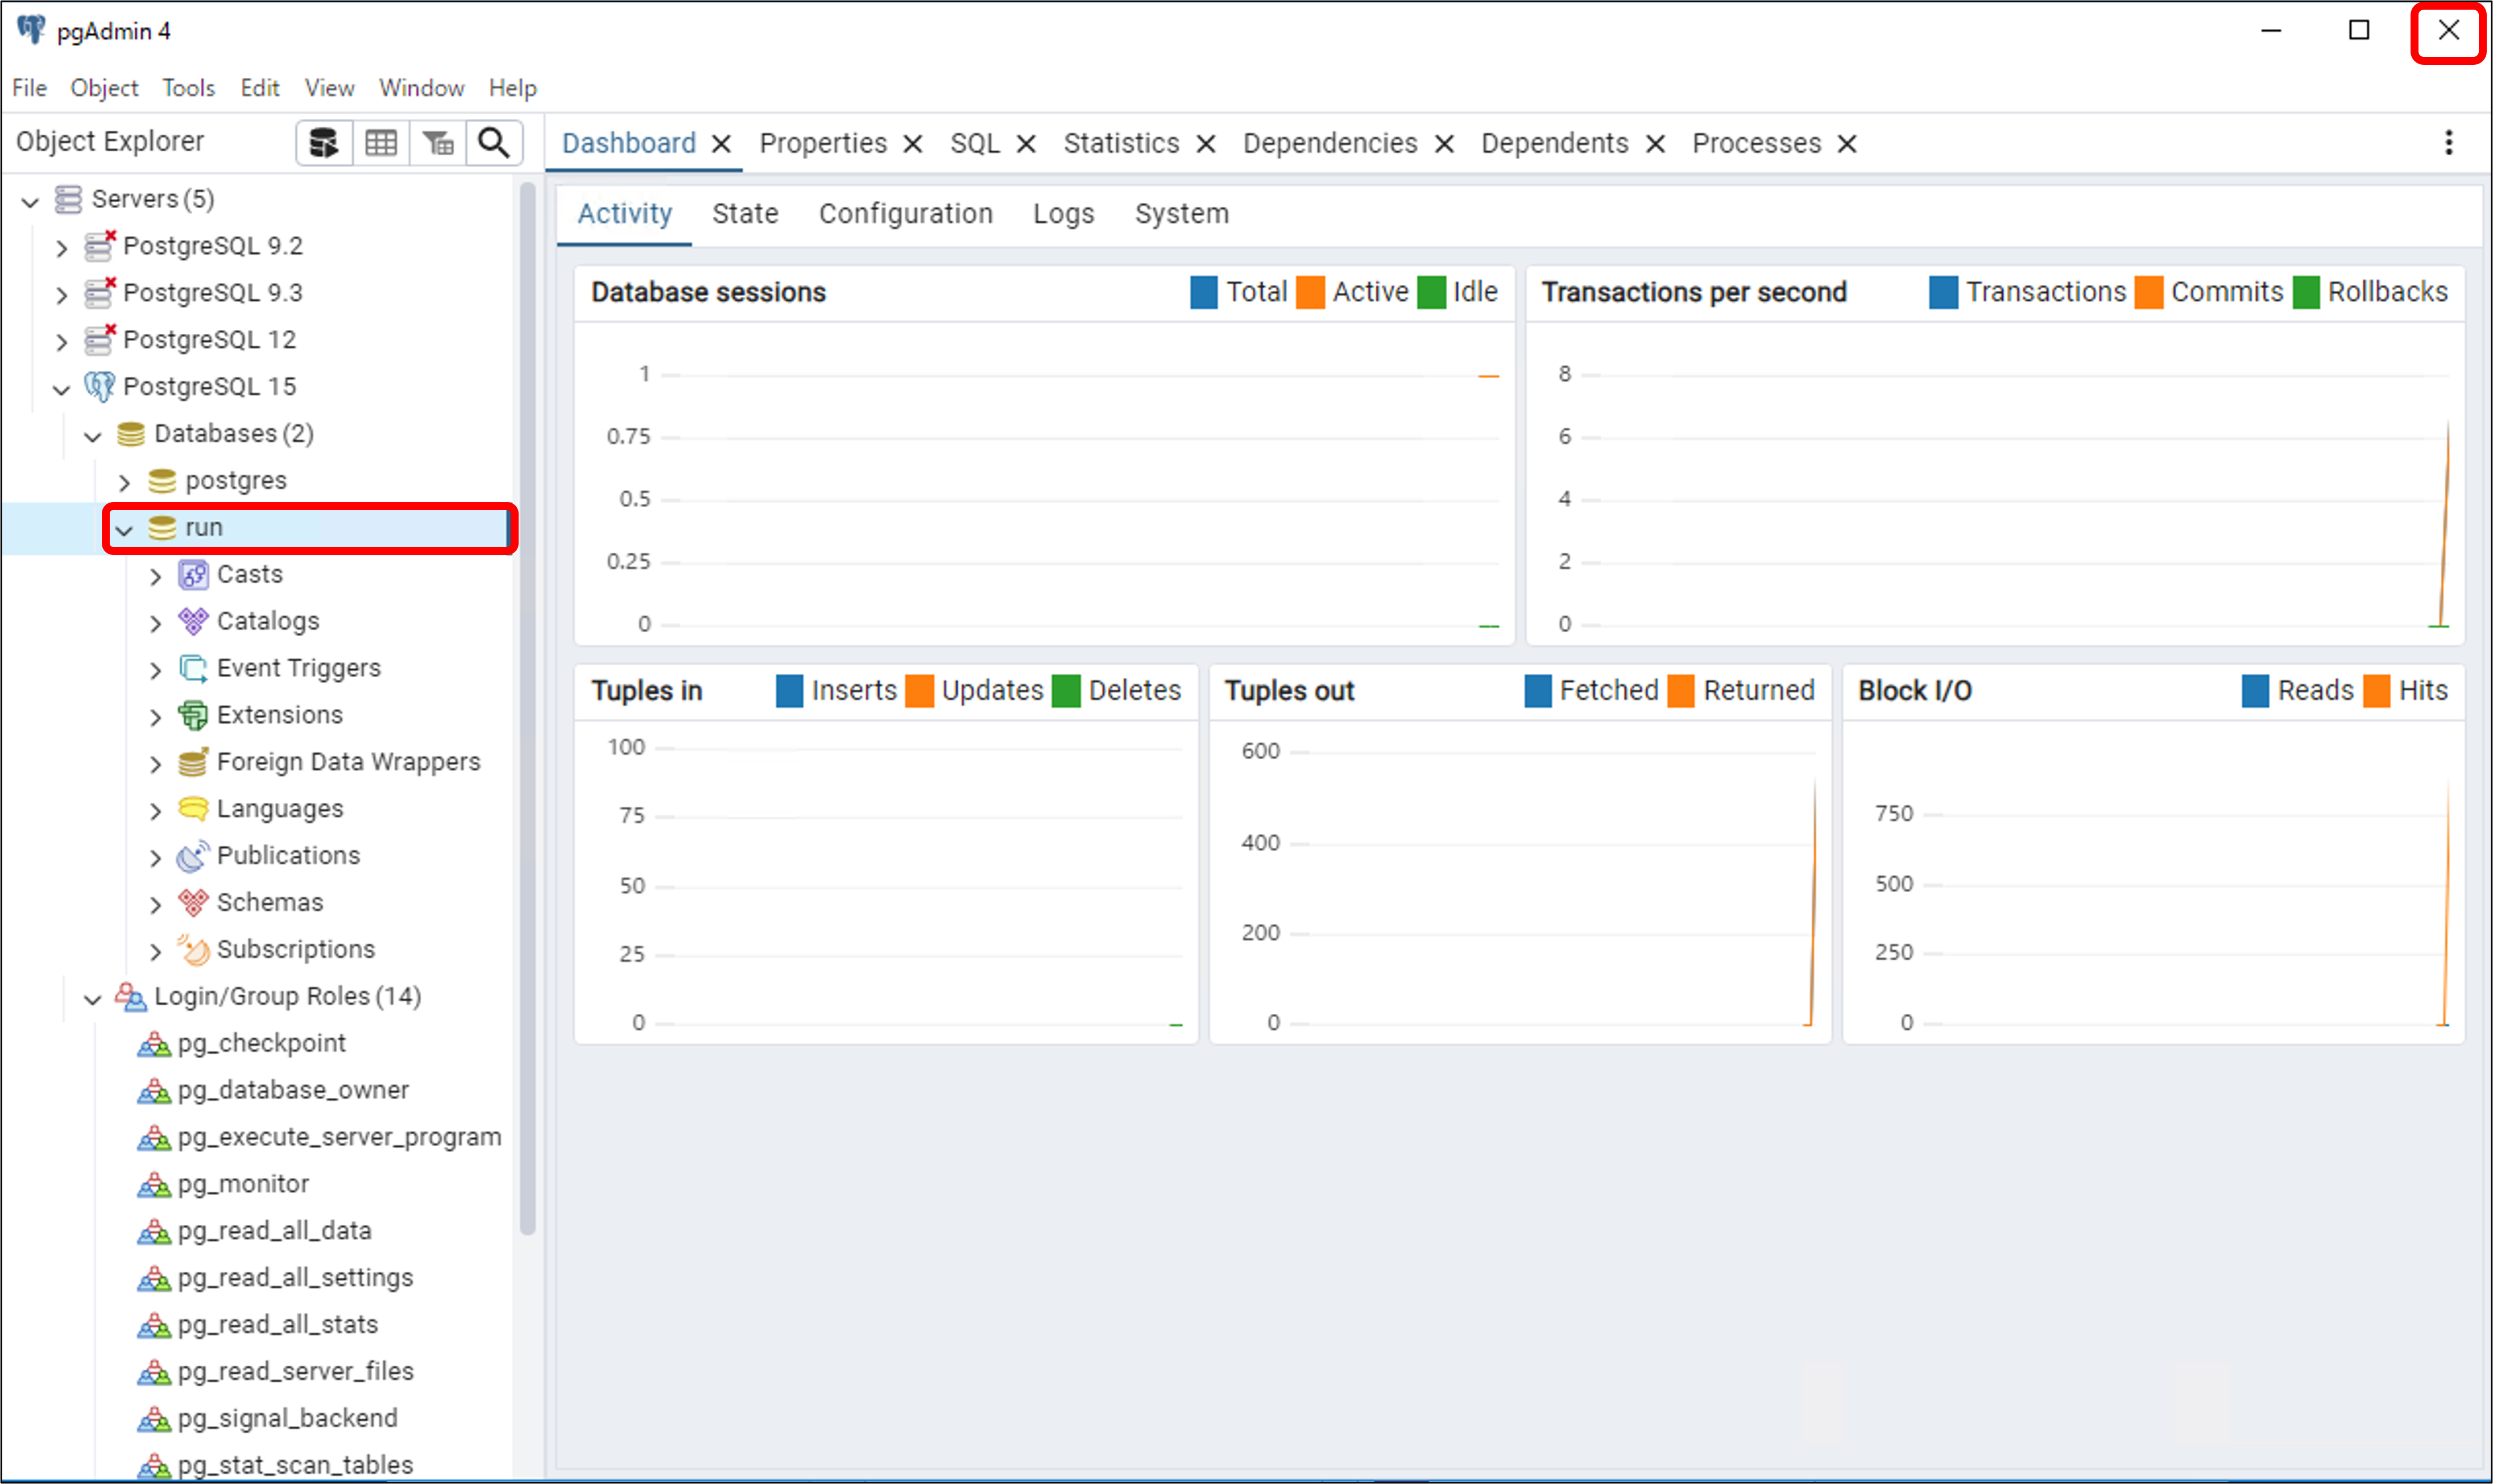Click the Event Triggers node icon
Image resolution: width=2493 pixels, height=1484 pixels.
coord(193,669)
